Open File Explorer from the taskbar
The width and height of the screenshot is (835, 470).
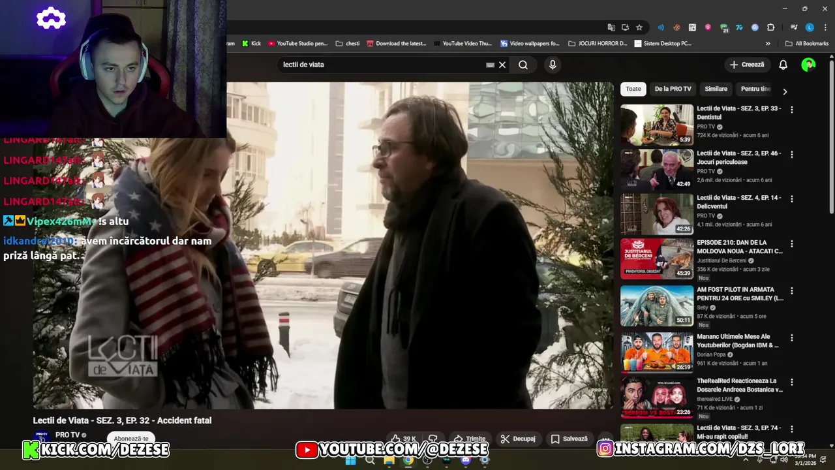point(389,460)
